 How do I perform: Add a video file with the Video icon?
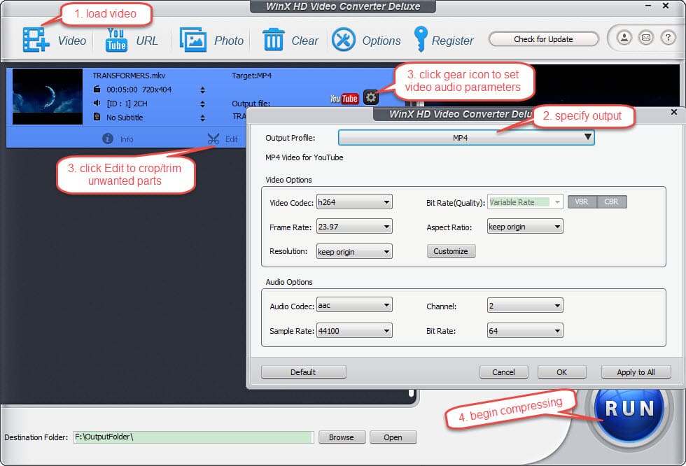[36, 40]
